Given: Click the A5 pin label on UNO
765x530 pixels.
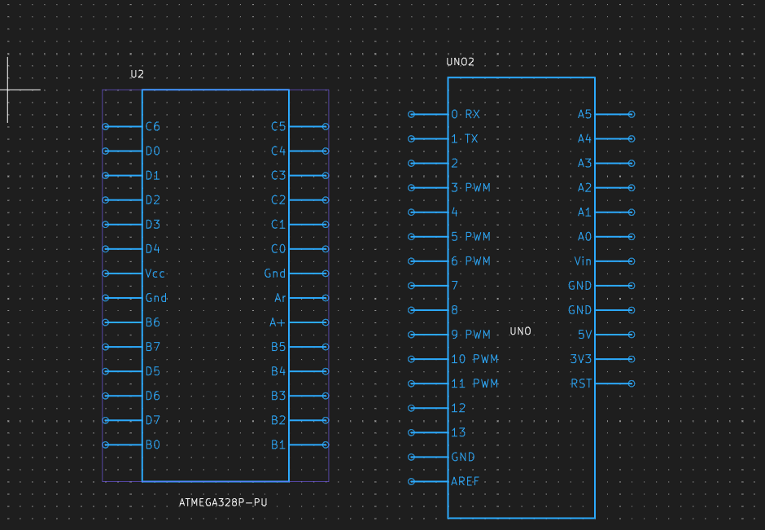Looking at the screenshot, I should coord(584,114).
